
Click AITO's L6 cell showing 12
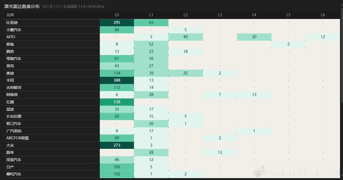(x=323, y=37)
